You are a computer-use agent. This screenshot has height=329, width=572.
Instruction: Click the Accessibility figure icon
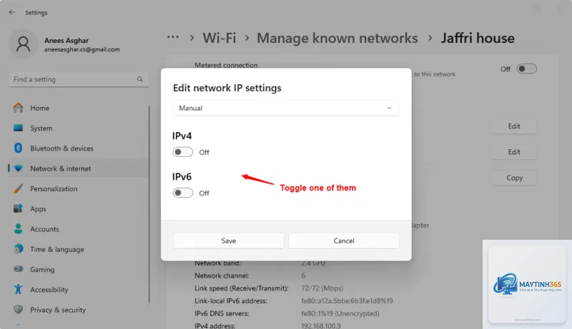coord(18,289)
